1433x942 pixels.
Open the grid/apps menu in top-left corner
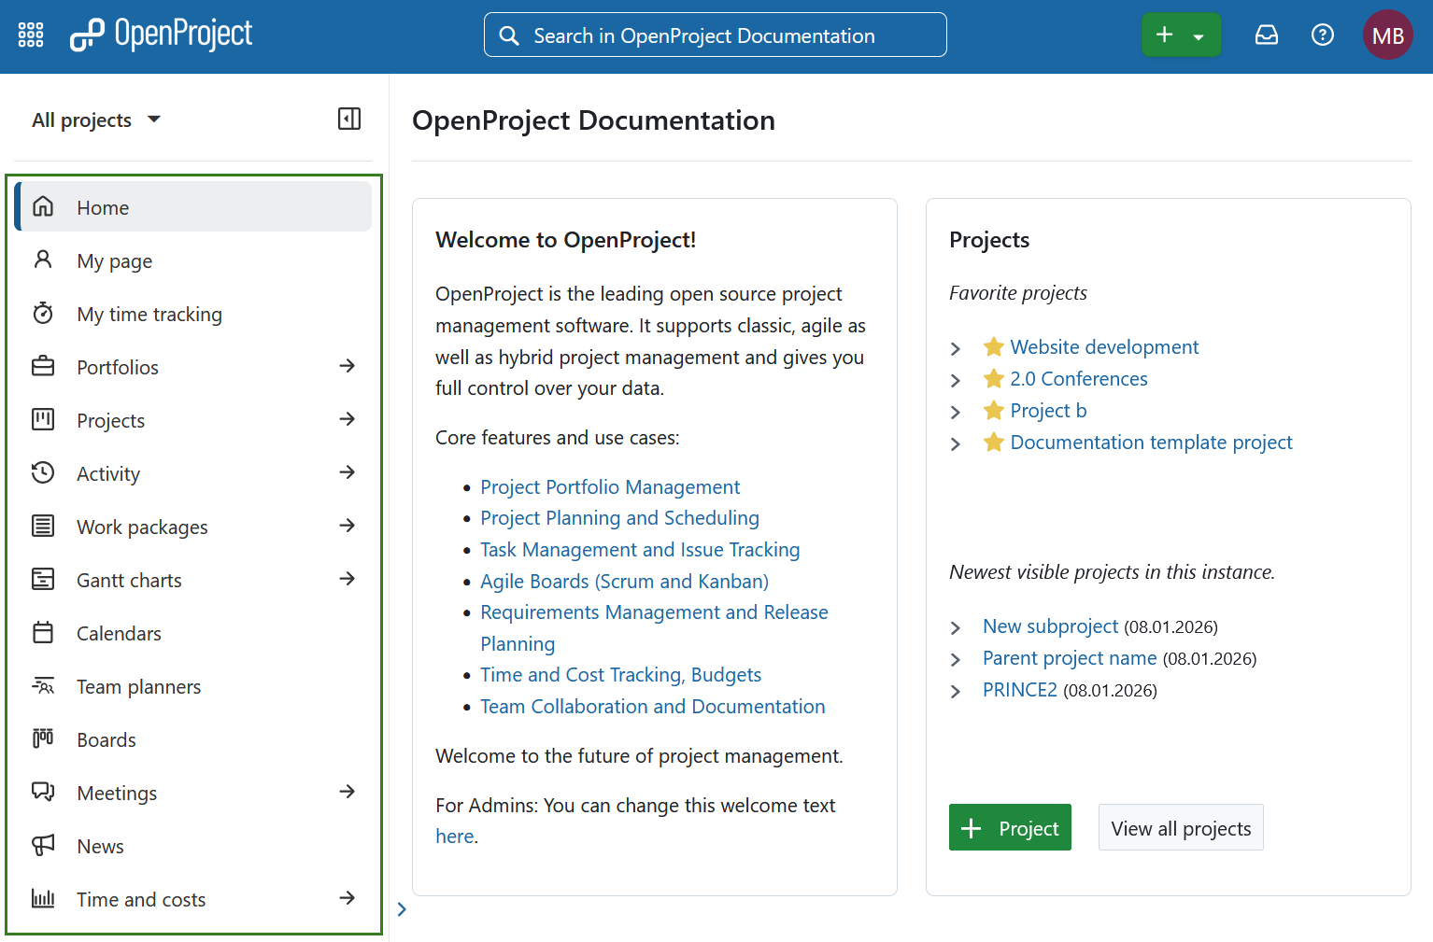30,34
